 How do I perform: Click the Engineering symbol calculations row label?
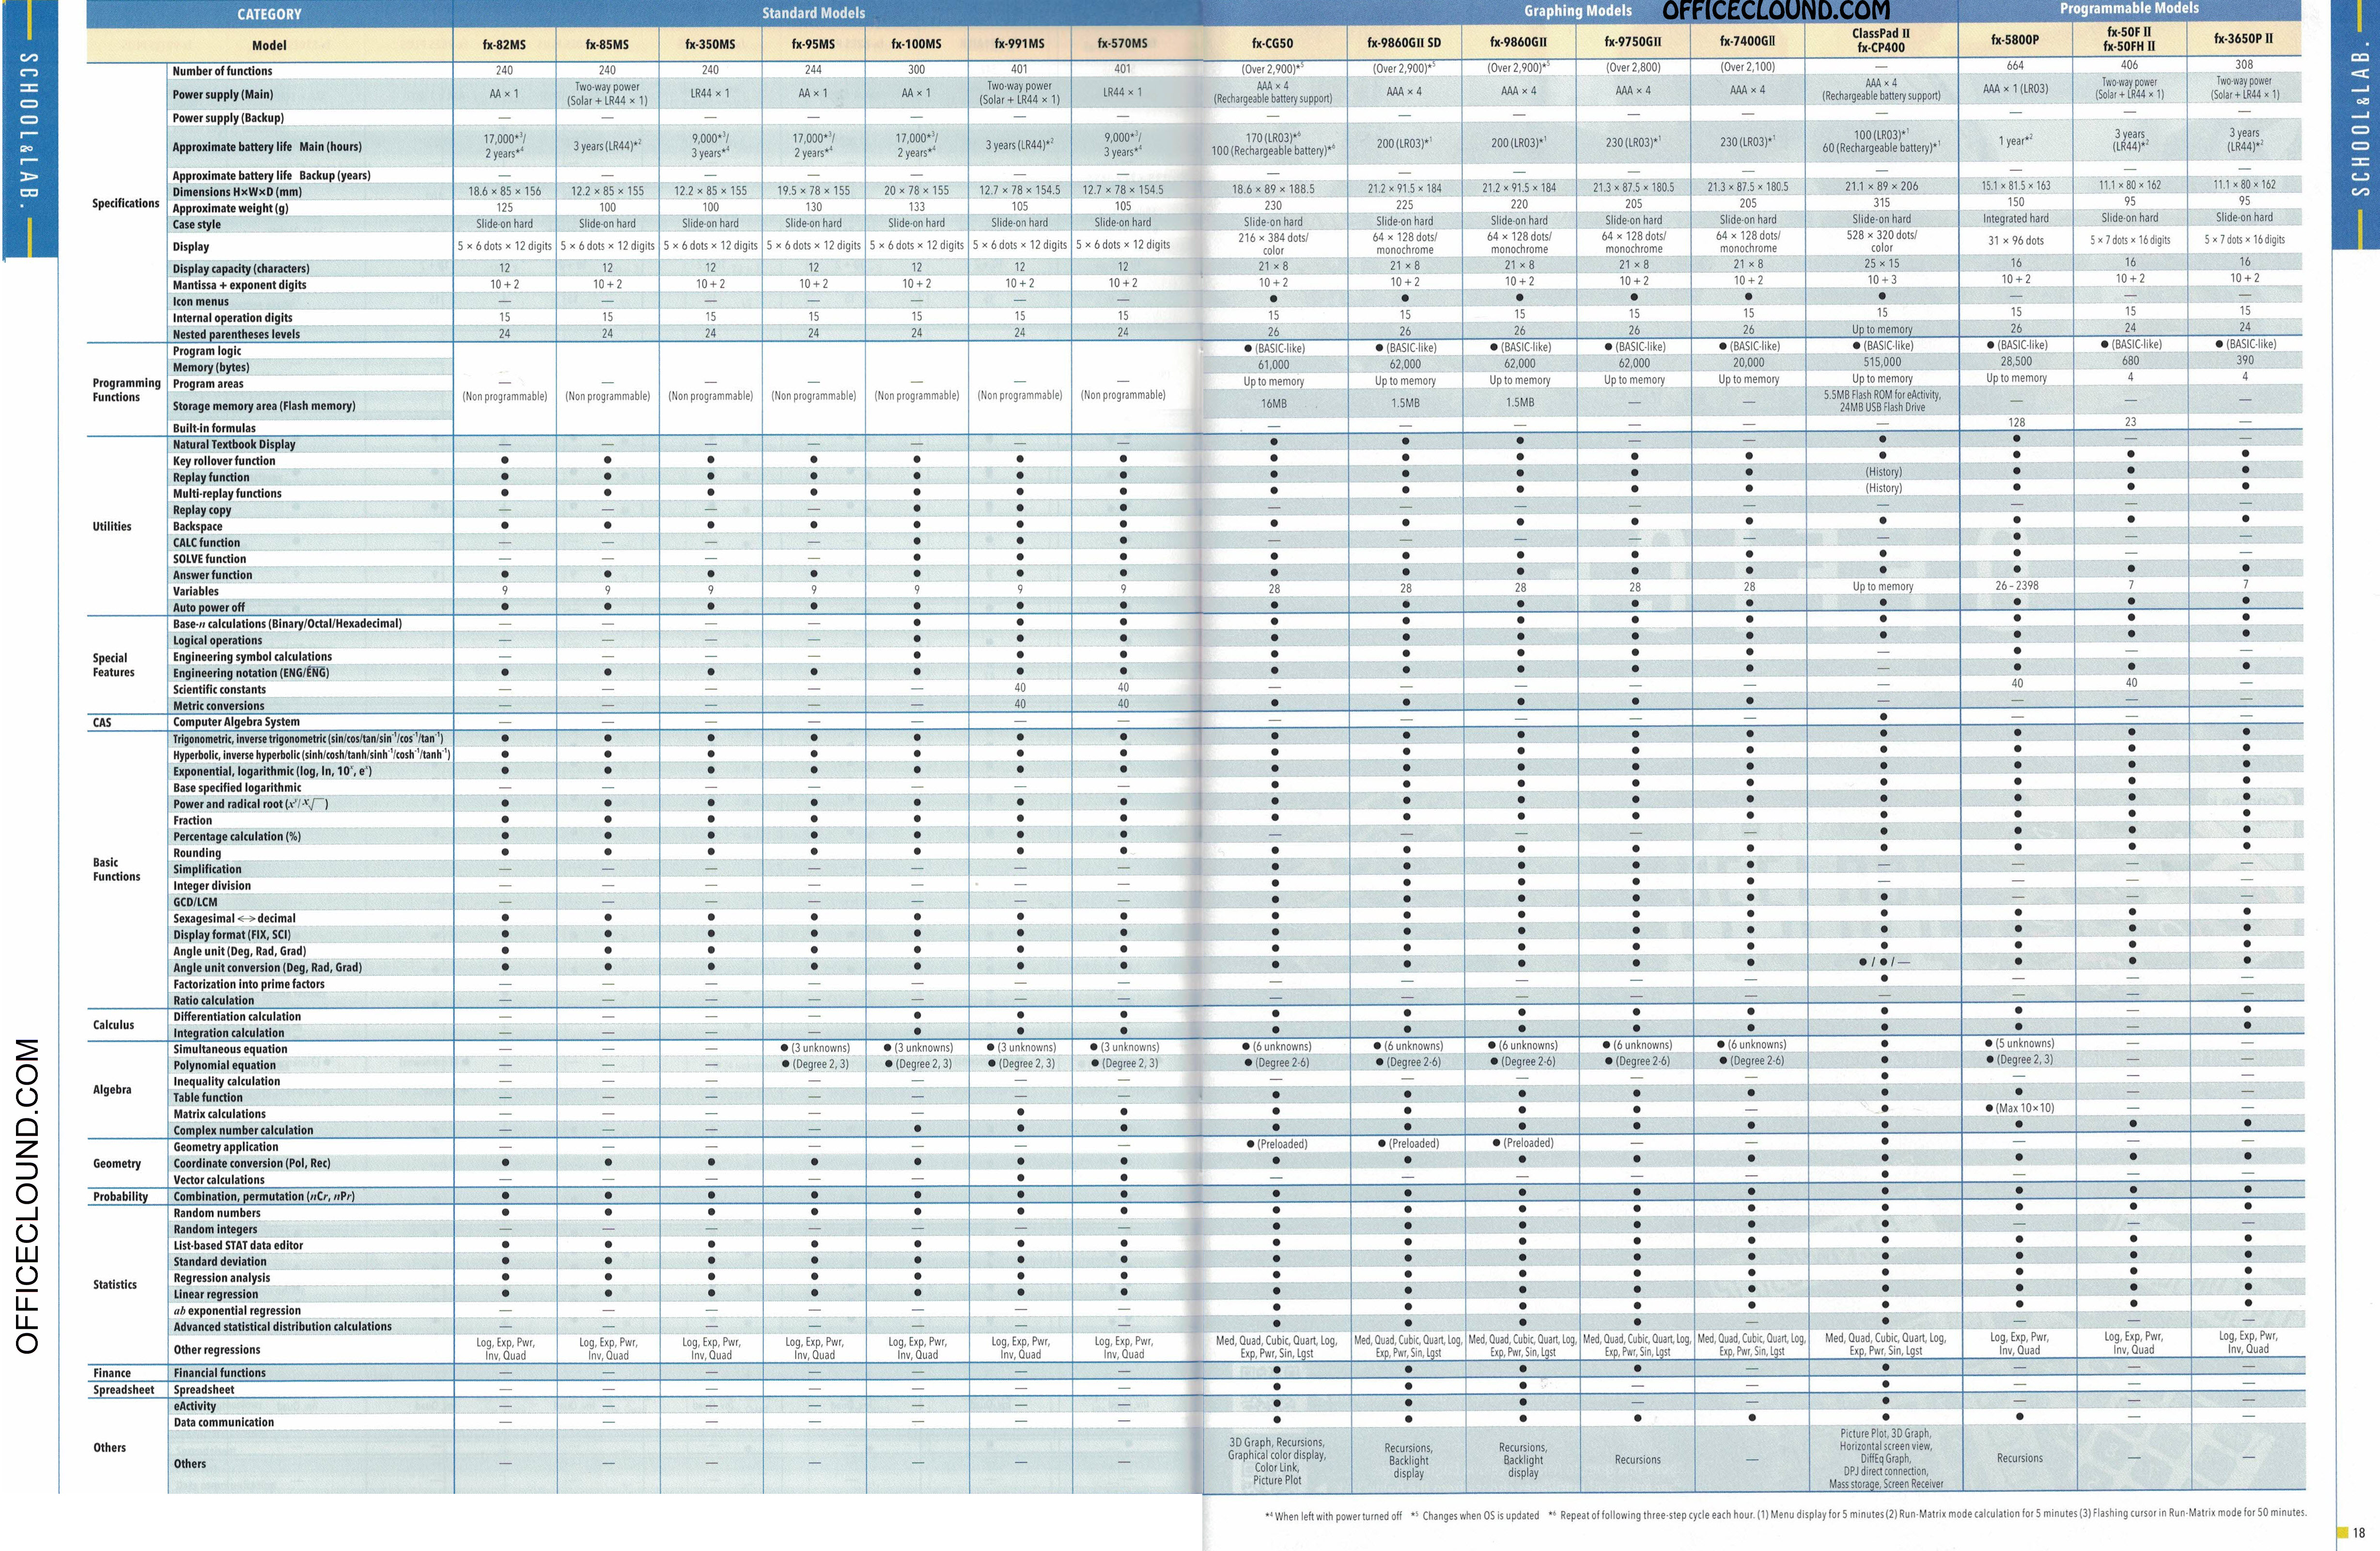click(x=252, y=657)
